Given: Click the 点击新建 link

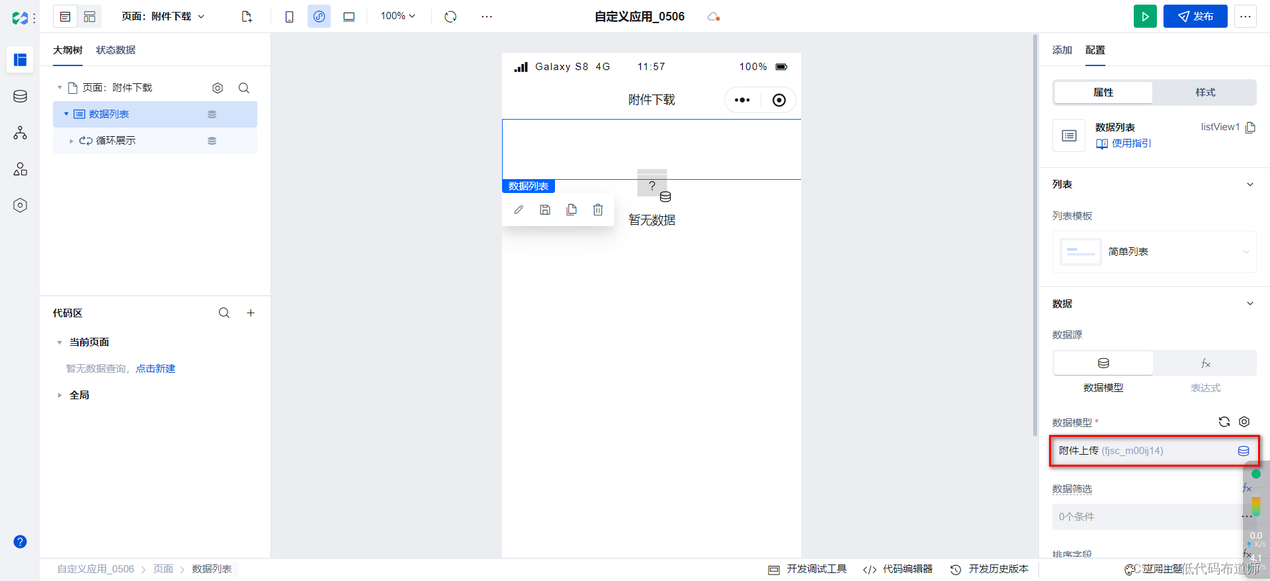Looking at the screenshot, I should coord(155,369).
